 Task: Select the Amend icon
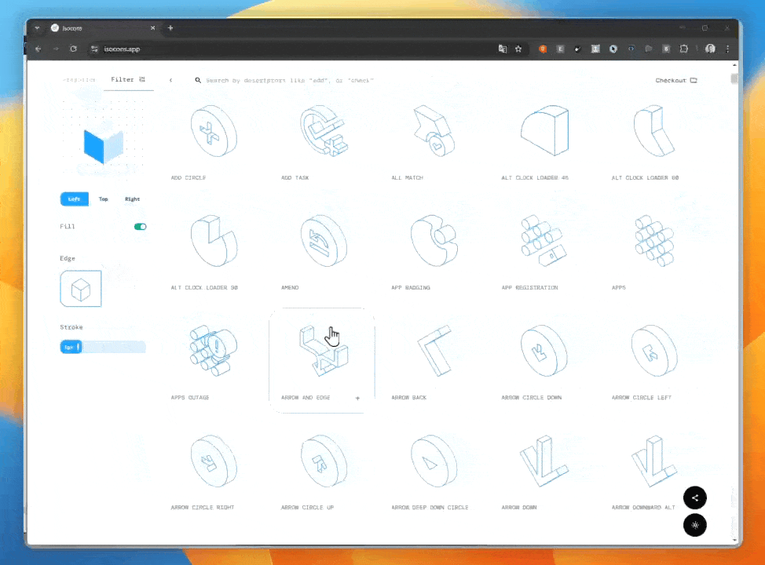pos(324,241)
